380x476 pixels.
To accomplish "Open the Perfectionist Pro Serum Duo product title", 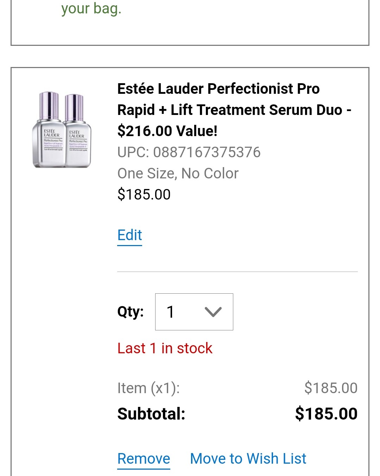I will (234, 110).
